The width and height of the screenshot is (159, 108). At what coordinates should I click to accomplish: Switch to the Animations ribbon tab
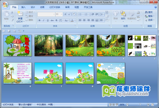coord(42,7)
